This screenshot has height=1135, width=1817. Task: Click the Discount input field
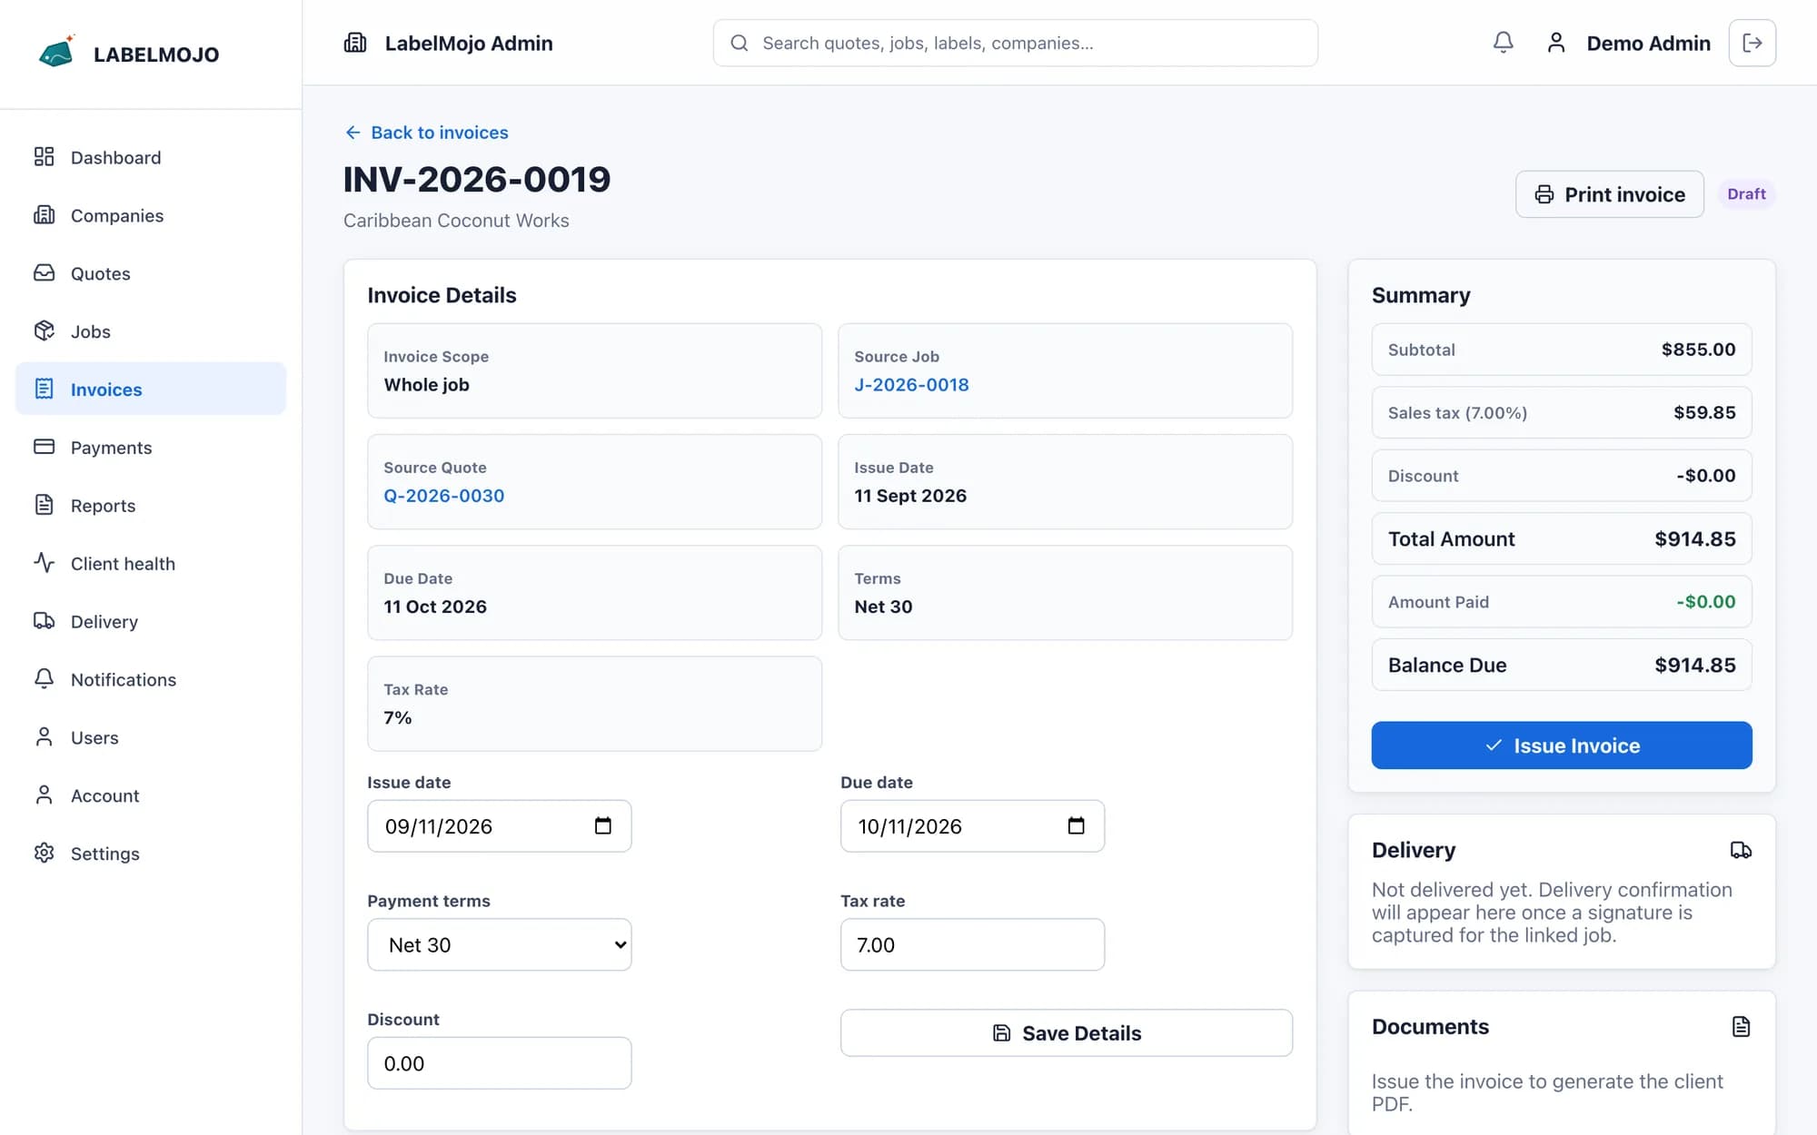point(500,1063)
